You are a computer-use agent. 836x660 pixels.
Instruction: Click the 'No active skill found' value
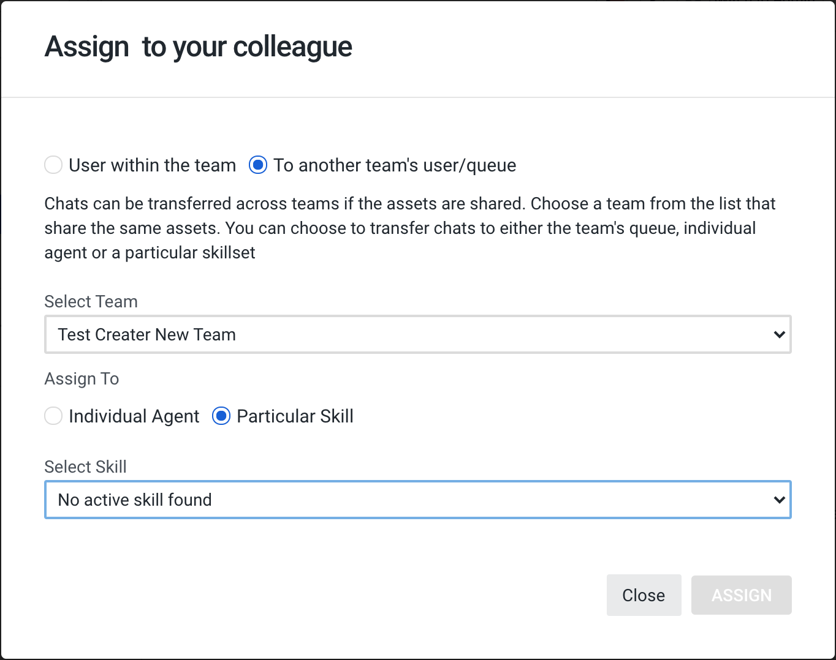134,500
